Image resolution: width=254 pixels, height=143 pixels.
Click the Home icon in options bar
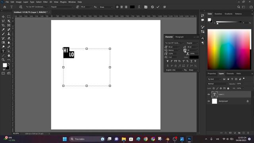coord(5,7)
